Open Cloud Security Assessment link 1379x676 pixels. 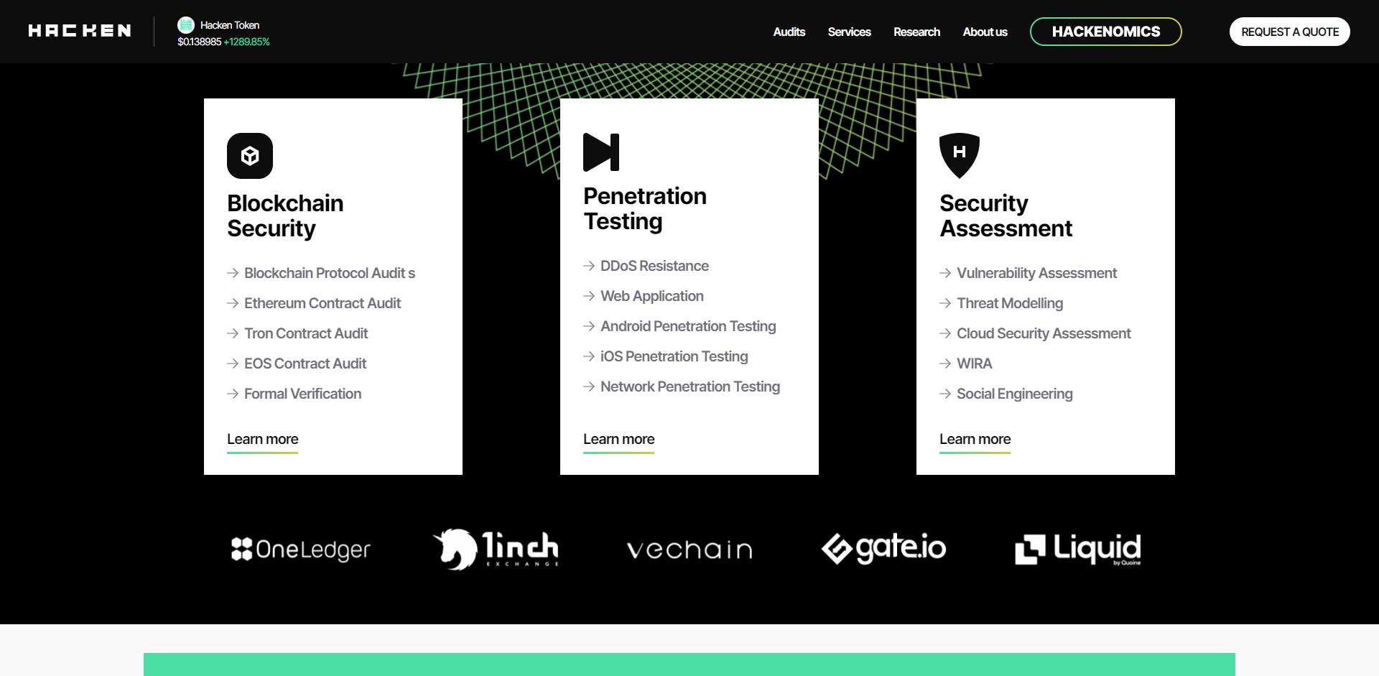(x=1044, y=333)
